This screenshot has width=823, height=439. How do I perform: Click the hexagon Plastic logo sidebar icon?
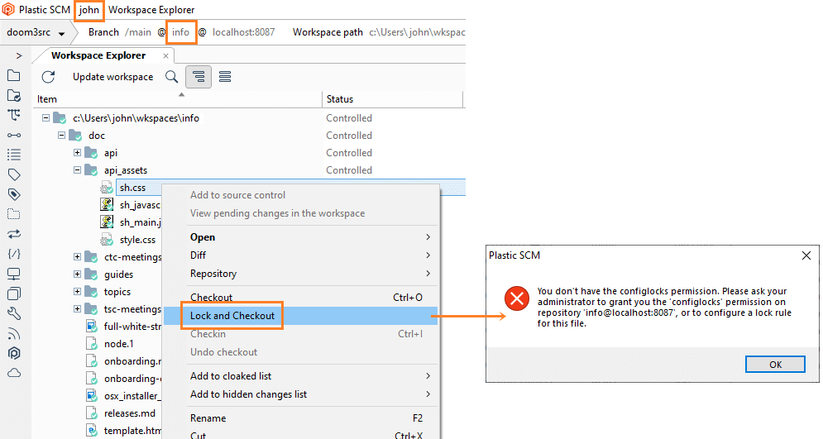pyautogui.click(x=13, y=353)
